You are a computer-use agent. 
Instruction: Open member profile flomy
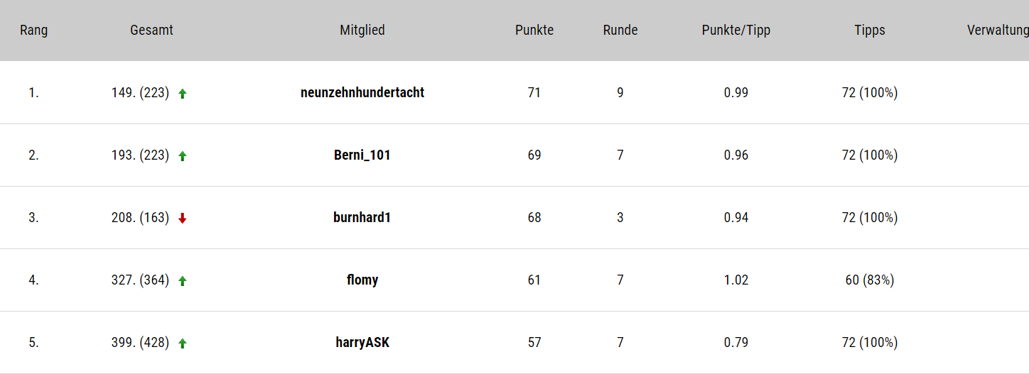tap(362, 280)
